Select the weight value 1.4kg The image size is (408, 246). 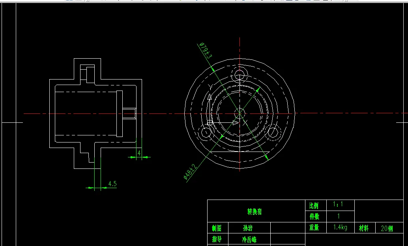pyautogui.click(x=341, y=228)
